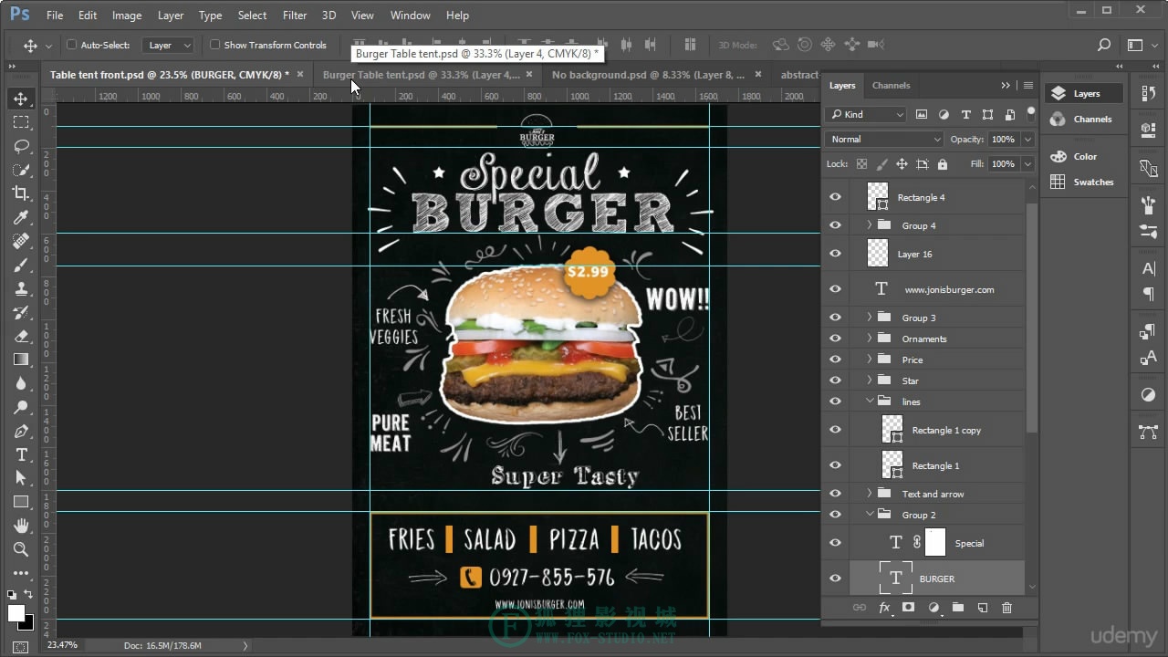
Task: Expand the Ornaments group
Action: click(869, 339)
